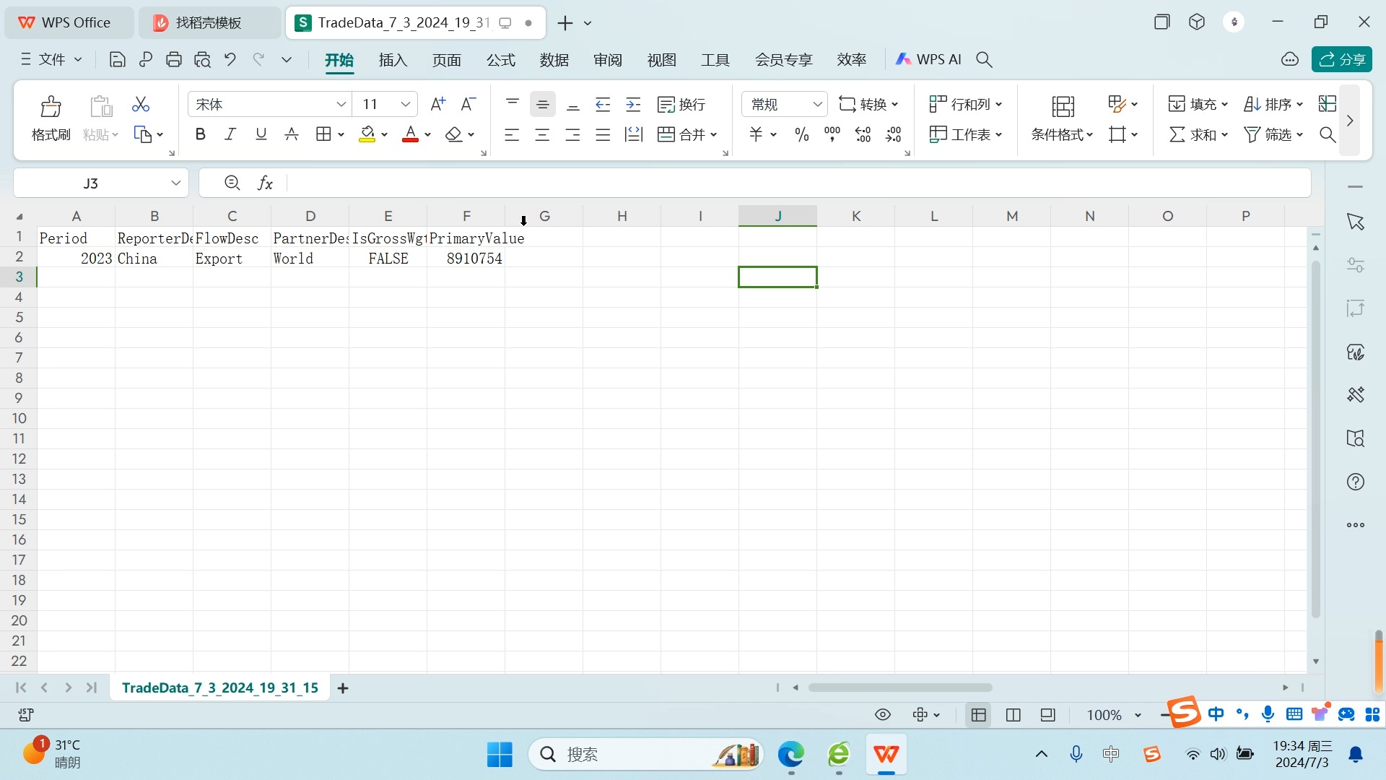The height and width of the screenshot is (780, 1386).
Task: Click the percent style icon
Action: (x=801, y=134)
